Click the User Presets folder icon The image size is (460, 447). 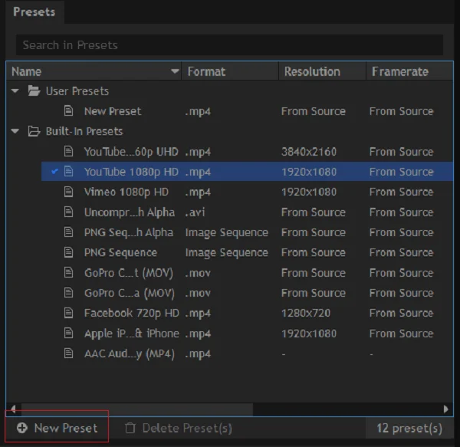pos(34,91)
